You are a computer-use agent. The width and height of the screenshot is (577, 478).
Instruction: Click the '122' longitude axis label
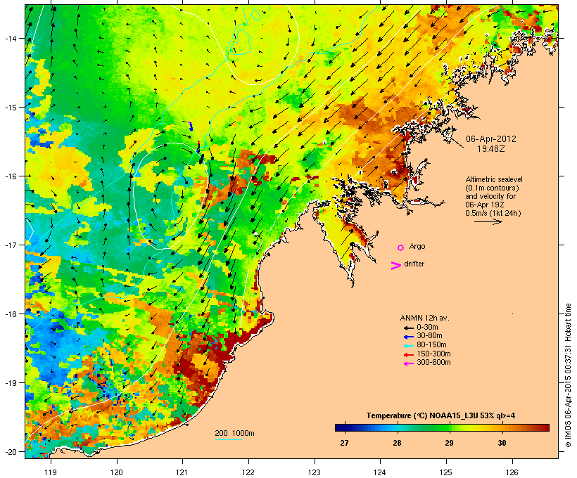248,472
